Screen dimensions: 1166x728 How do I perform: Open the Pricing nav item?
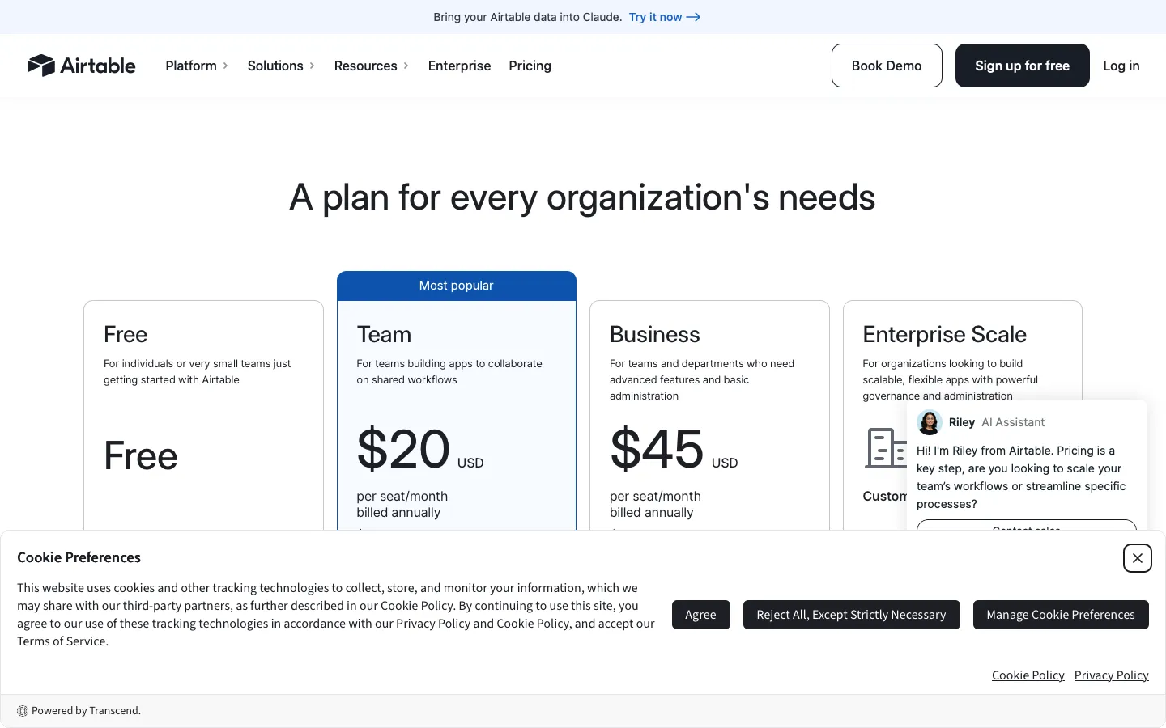(x=530, y=66)
